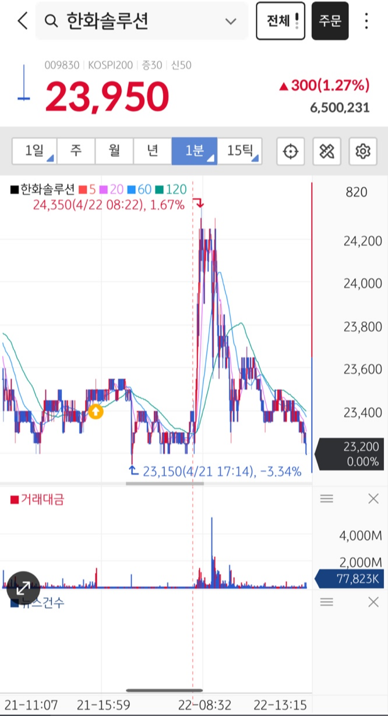The width and height of the screenshot is (388, 716).
Task: Go back using the left arrow
Action: coord(22,21)
